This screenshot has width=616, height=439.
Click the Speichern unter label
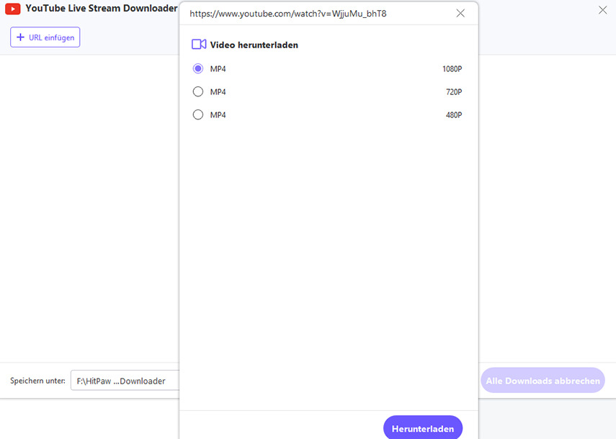pos(37,381)
